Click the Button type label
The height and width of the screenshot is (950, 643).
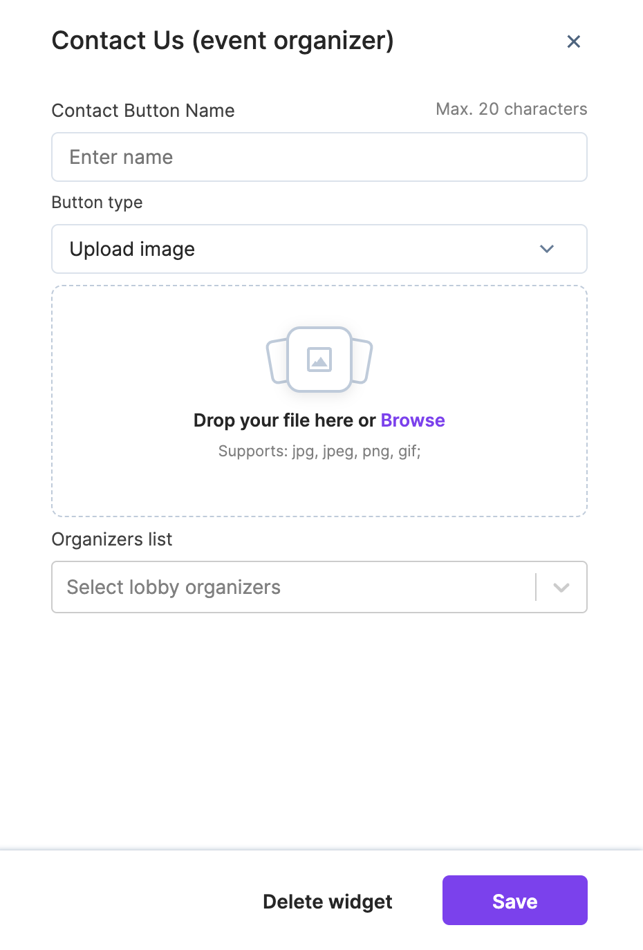click(96, 202)
